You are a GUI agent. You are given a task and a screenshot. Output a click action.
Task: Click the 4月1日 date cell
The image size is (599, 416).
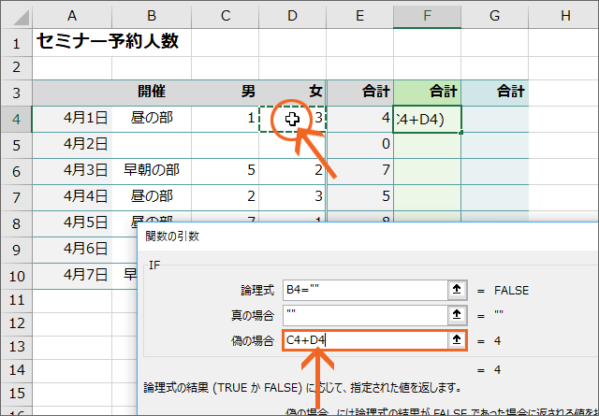[x=72, y=119]
